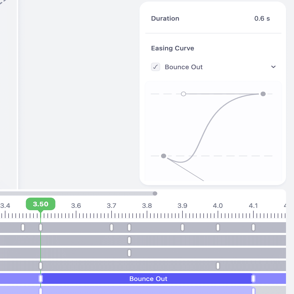Select the filled end point of easing curve
294x294 pixels.
(263, 94)
